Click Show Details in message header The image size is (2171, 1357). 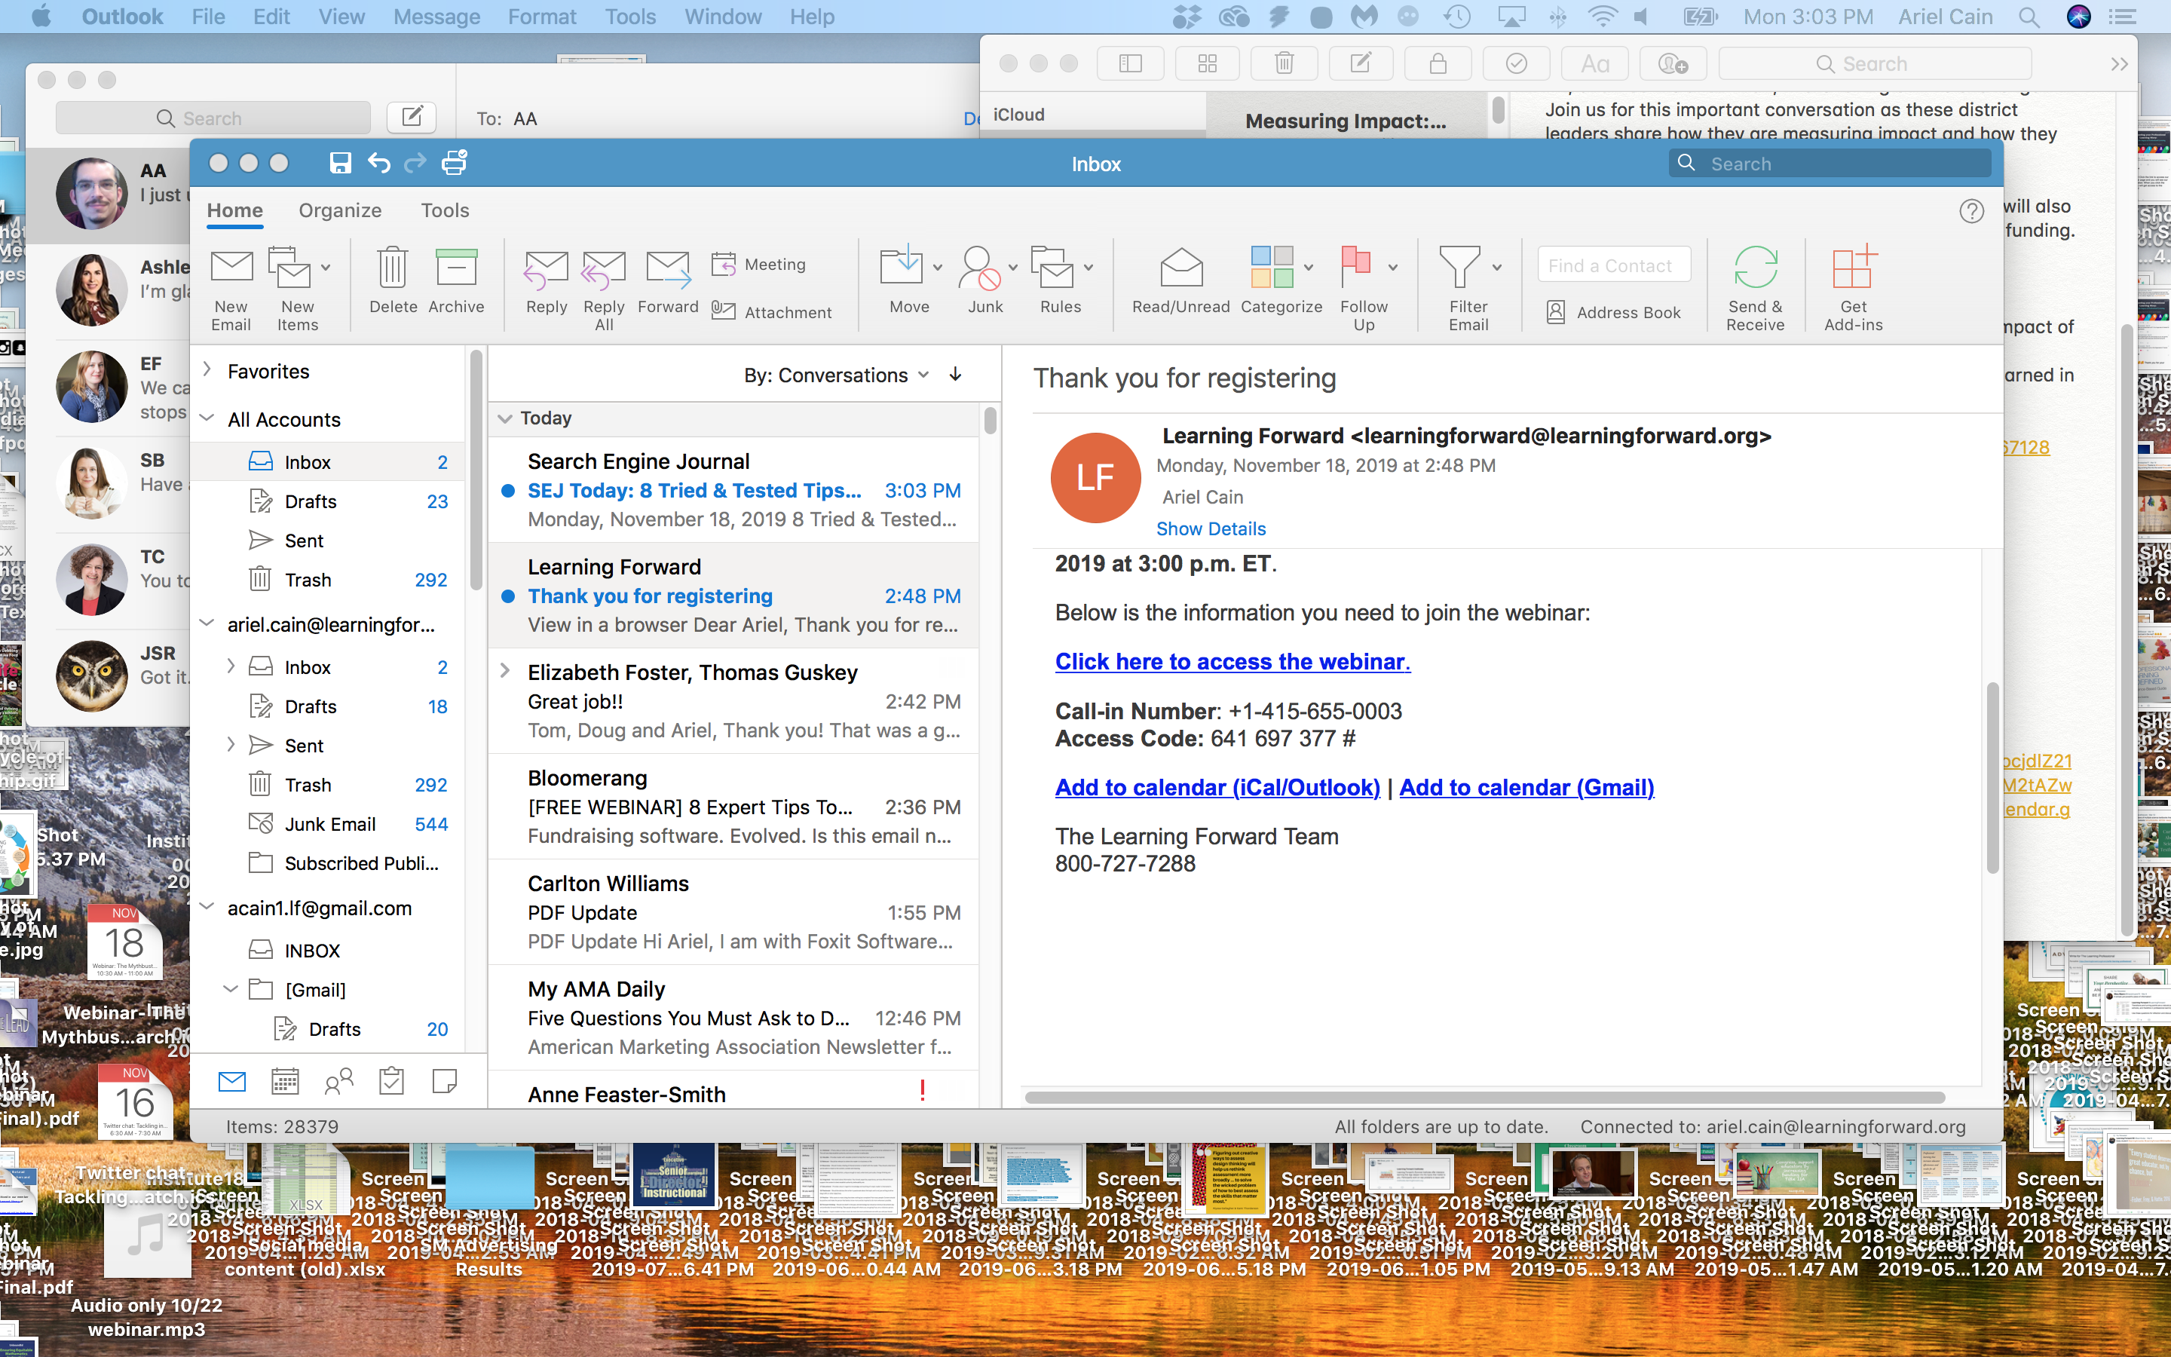click(x=1210, y=528)
